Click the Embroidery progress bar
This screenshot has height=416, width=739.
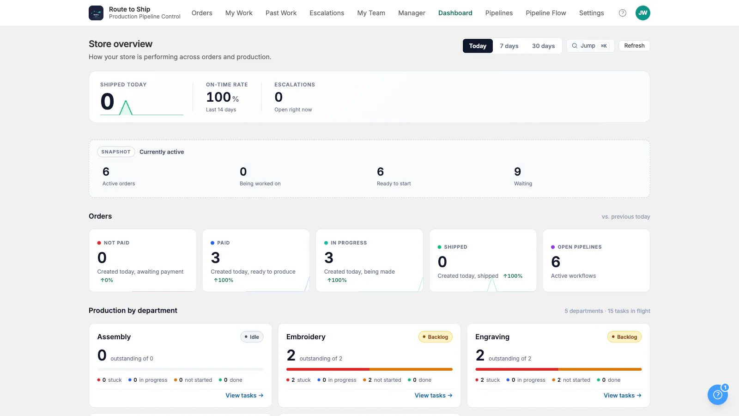click(x=369, y=369)
